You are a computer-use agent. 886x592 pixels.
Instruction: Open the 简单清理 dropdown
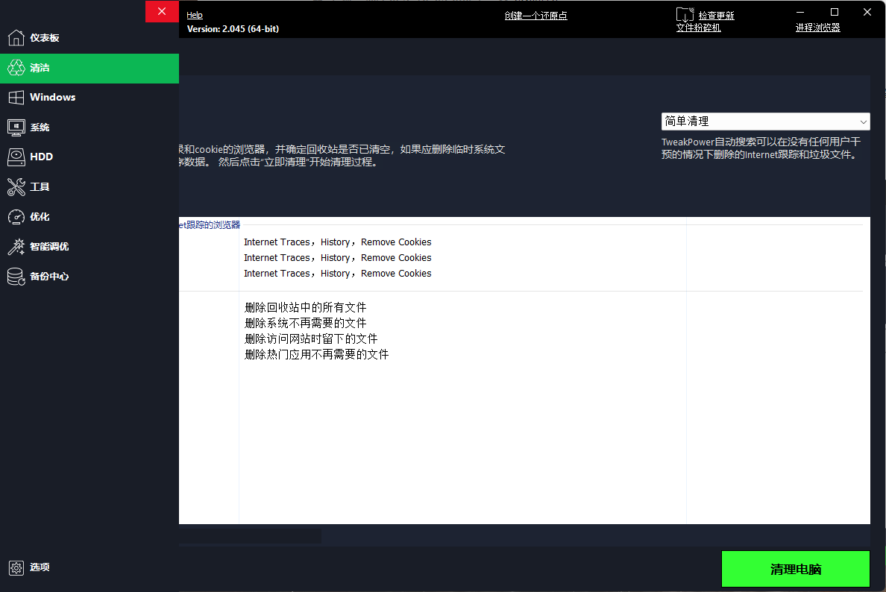[765, 121]
